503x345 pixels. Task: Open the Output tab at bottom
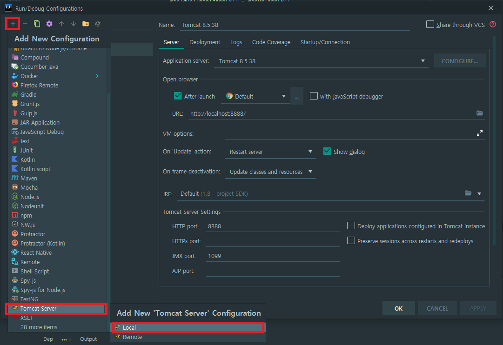(88, 339)
